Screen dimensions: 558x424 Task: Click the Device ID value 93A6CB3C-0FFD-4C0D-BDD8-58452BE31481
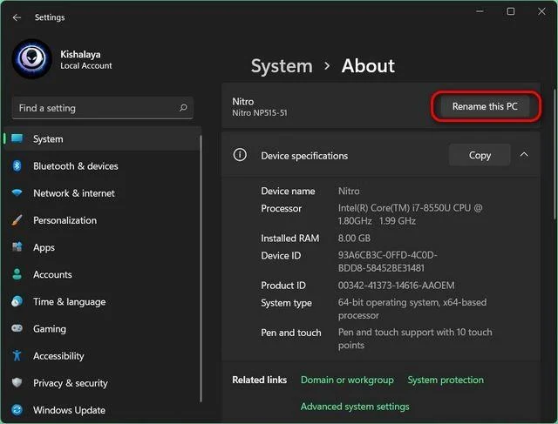click(x=388, y=261)
